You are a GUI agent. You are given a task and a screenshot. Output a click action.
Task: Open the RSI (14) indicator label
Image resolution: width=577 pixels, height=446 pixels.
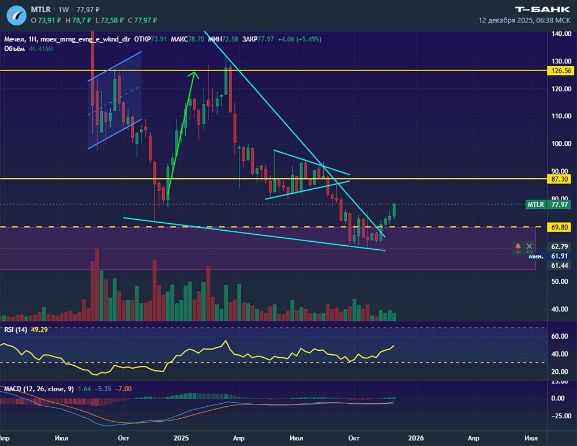click(16, 329)
